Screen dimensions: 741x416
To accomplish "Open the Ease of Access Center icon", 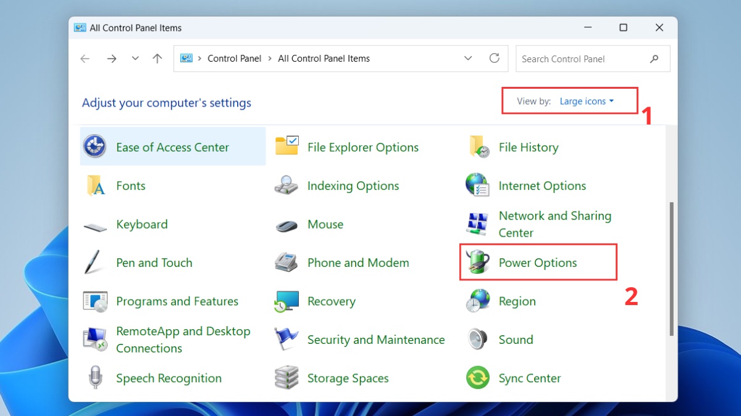I will pos(94,147).
